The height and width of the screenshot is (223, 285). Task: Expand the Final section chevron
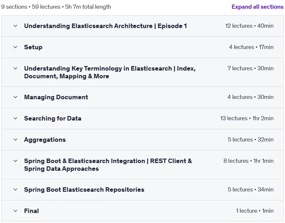[x=15, y=211]
